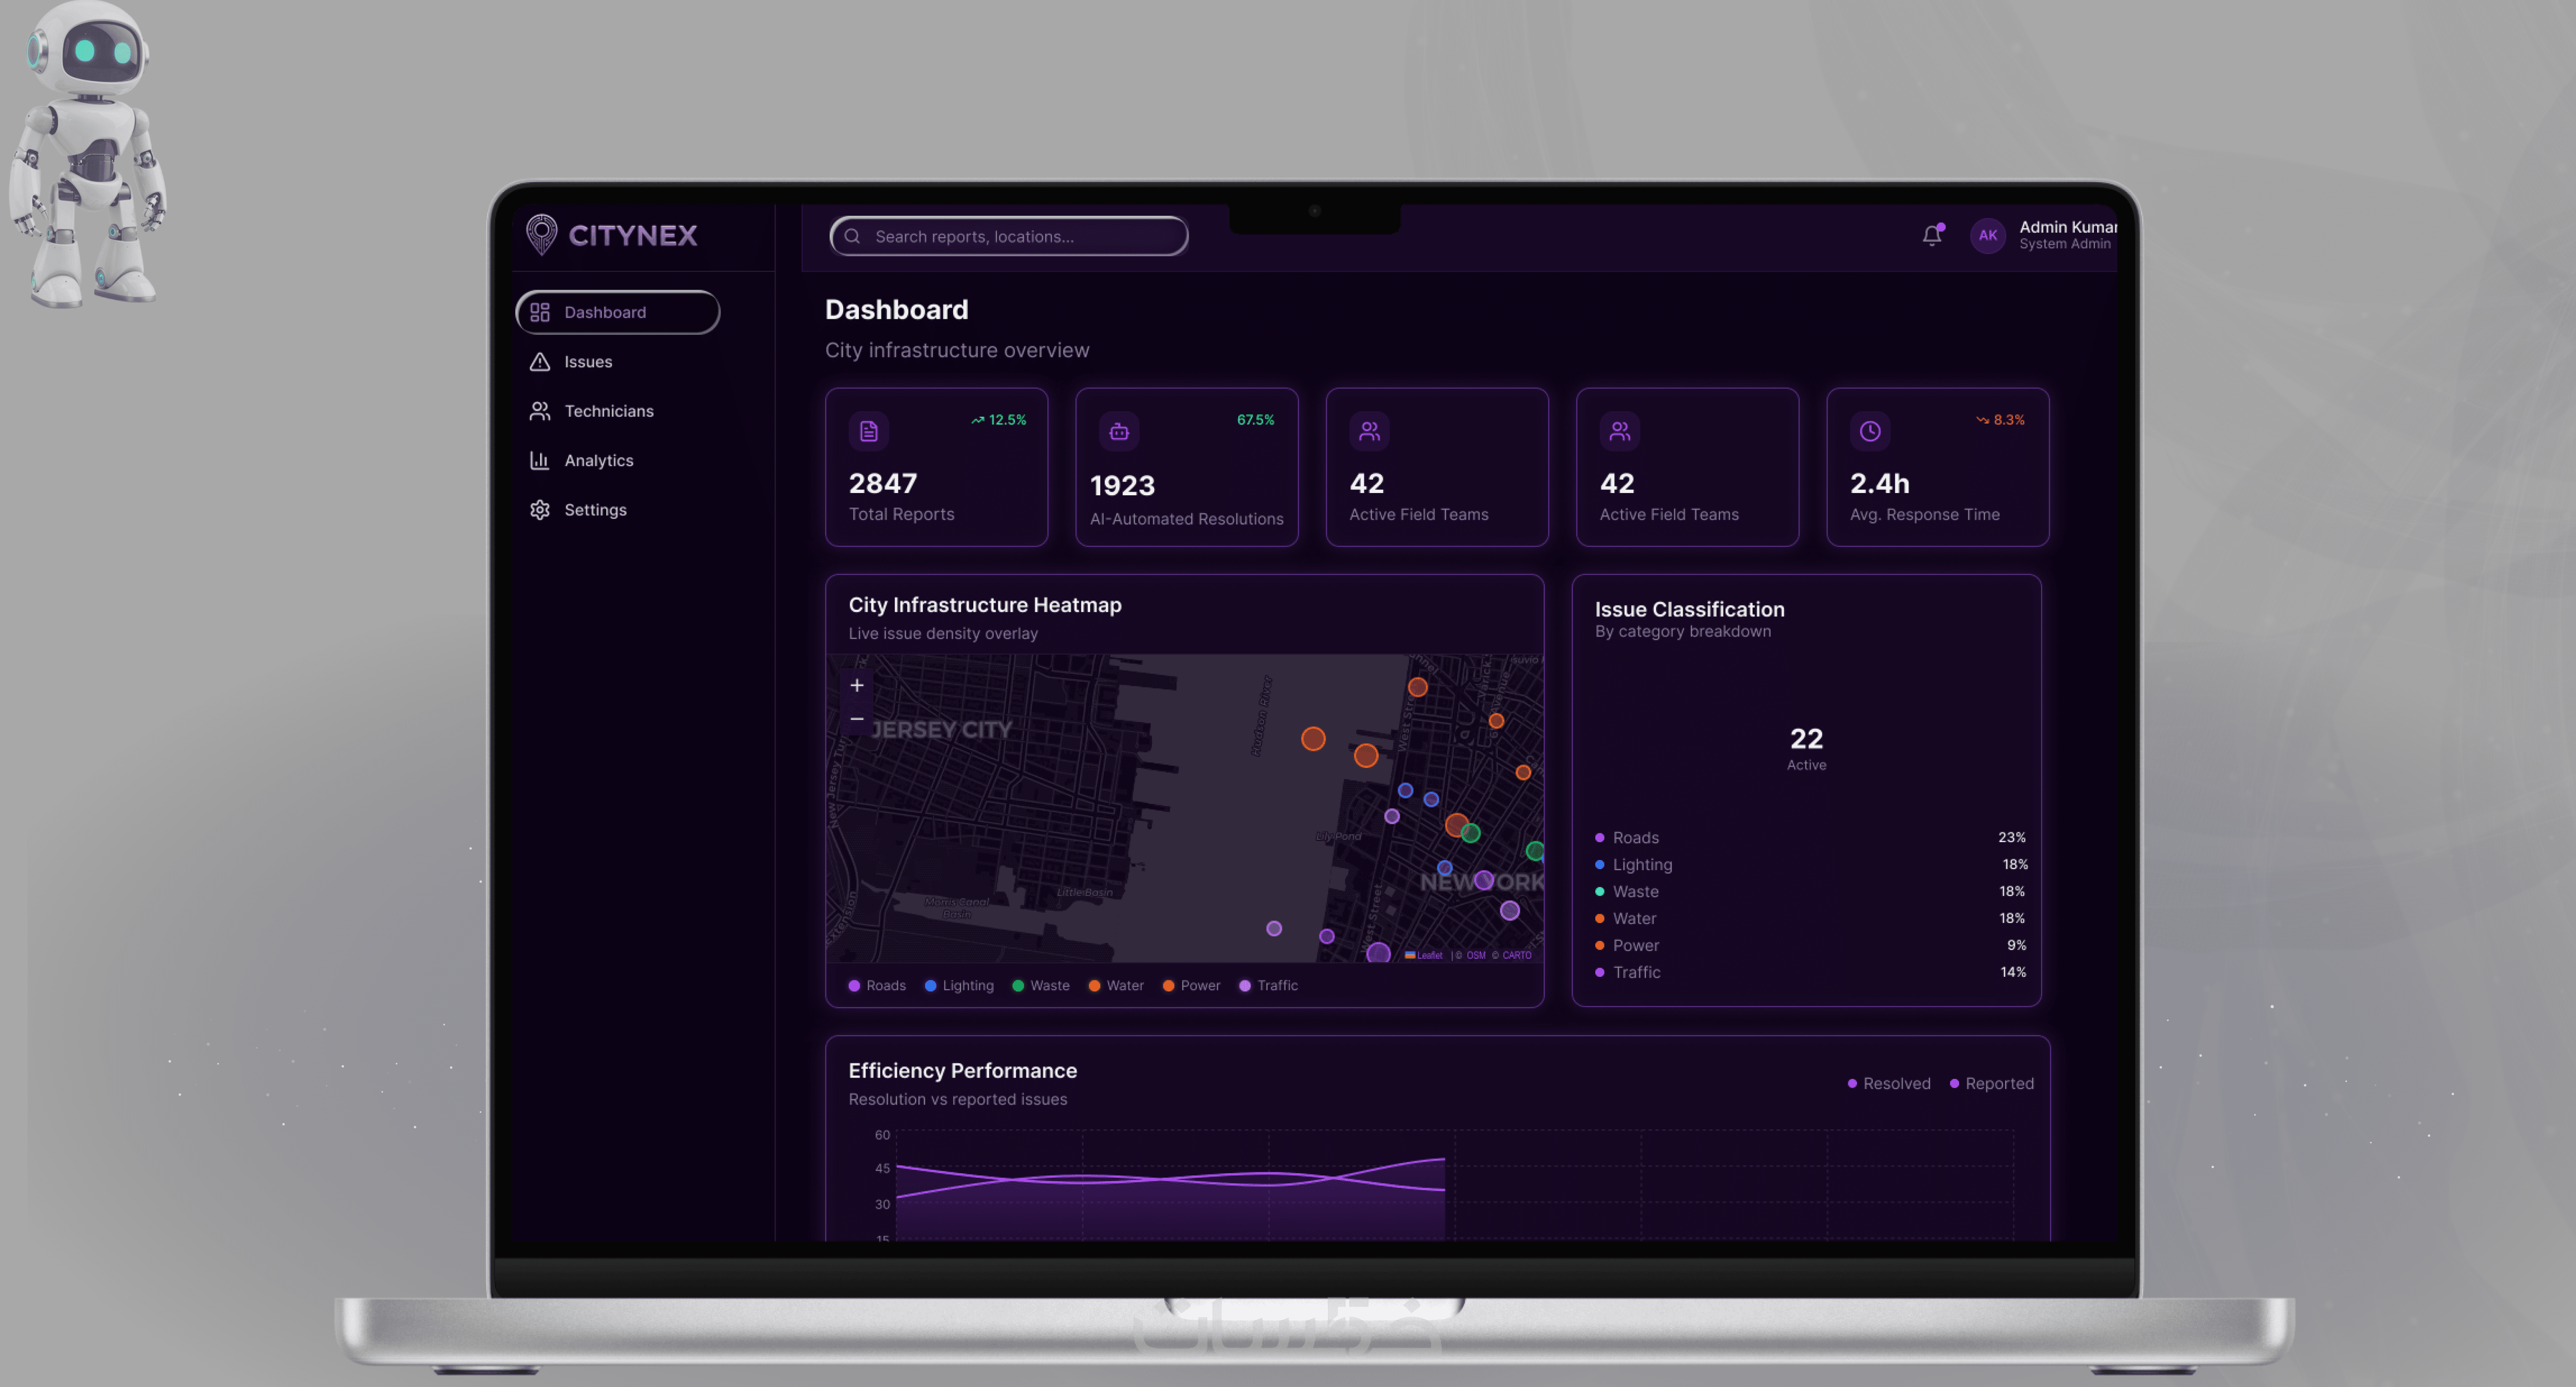This screenshot has width=2576, height=1387.
Task: Click the AI-Automated Resolutions robot icon
Action: coord(1119,431)
